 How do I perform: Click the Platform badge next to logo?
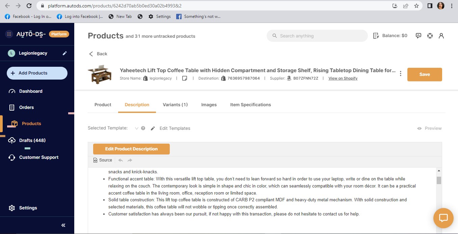[59, 34]
